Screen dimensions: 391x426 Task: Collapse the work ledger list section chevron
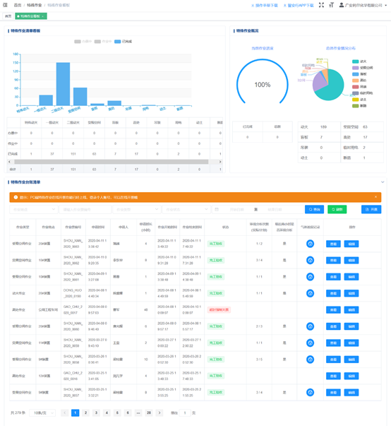(x=383, y=182)
